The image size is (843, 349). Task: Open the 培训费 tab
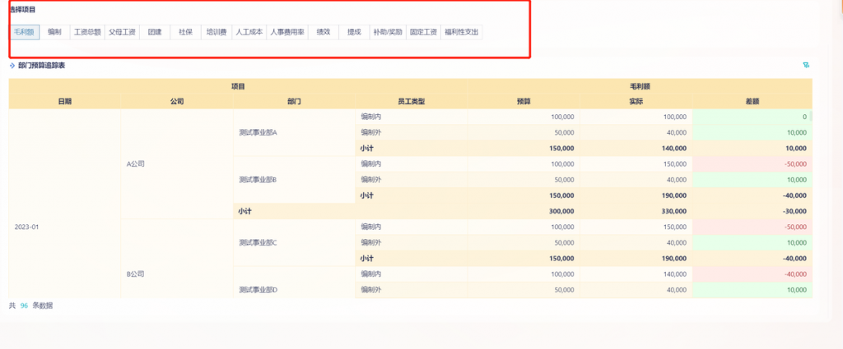(217, 32)
